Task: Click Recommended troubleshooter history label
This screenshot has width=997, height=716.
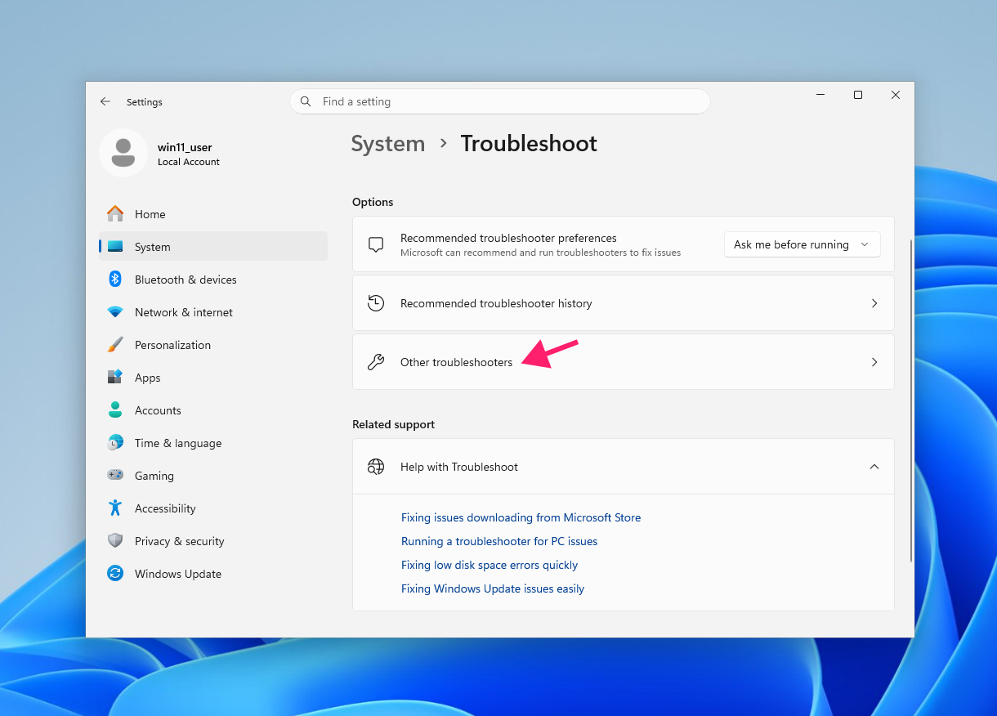Action: [x=496, y=303]
